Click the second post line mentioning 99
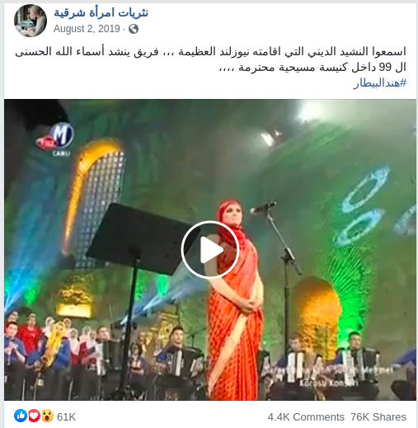Viewport: 418px width, 428px height. pyautogui.click(x=312, y=67)
